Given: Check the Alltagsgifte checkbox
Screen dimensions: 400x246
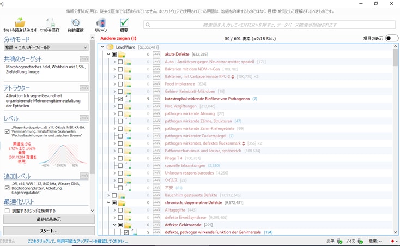Looking at the screenshot, I should (120, 210).
